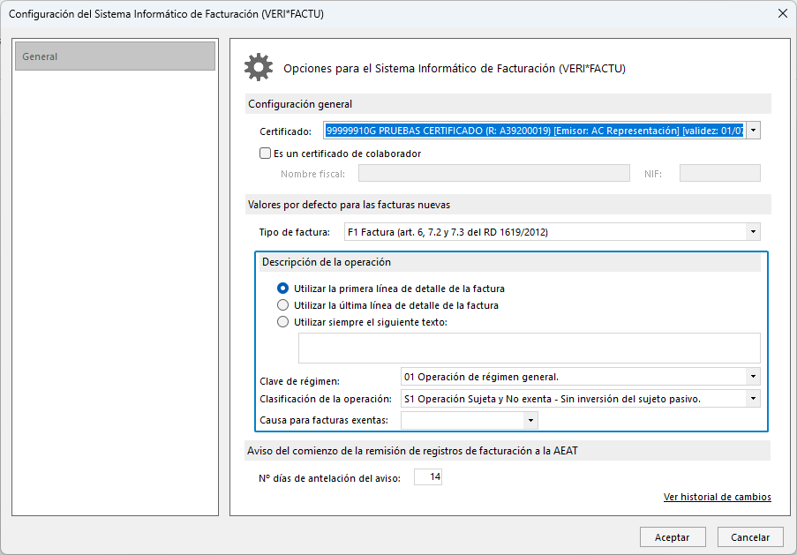Click the Nombre fiscal input field
The image size is (797, 555).
coord(494,173)
